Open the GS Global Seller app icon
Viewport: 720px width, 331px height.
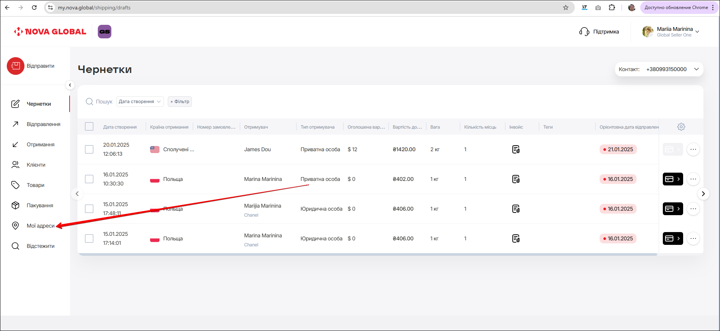pyautogui.click(x=105, y=32)
